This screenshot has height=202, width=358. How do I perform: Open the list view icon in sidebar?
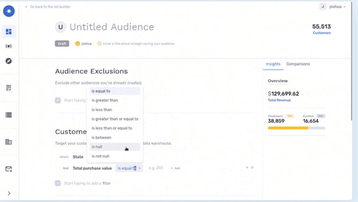(9, 115)
